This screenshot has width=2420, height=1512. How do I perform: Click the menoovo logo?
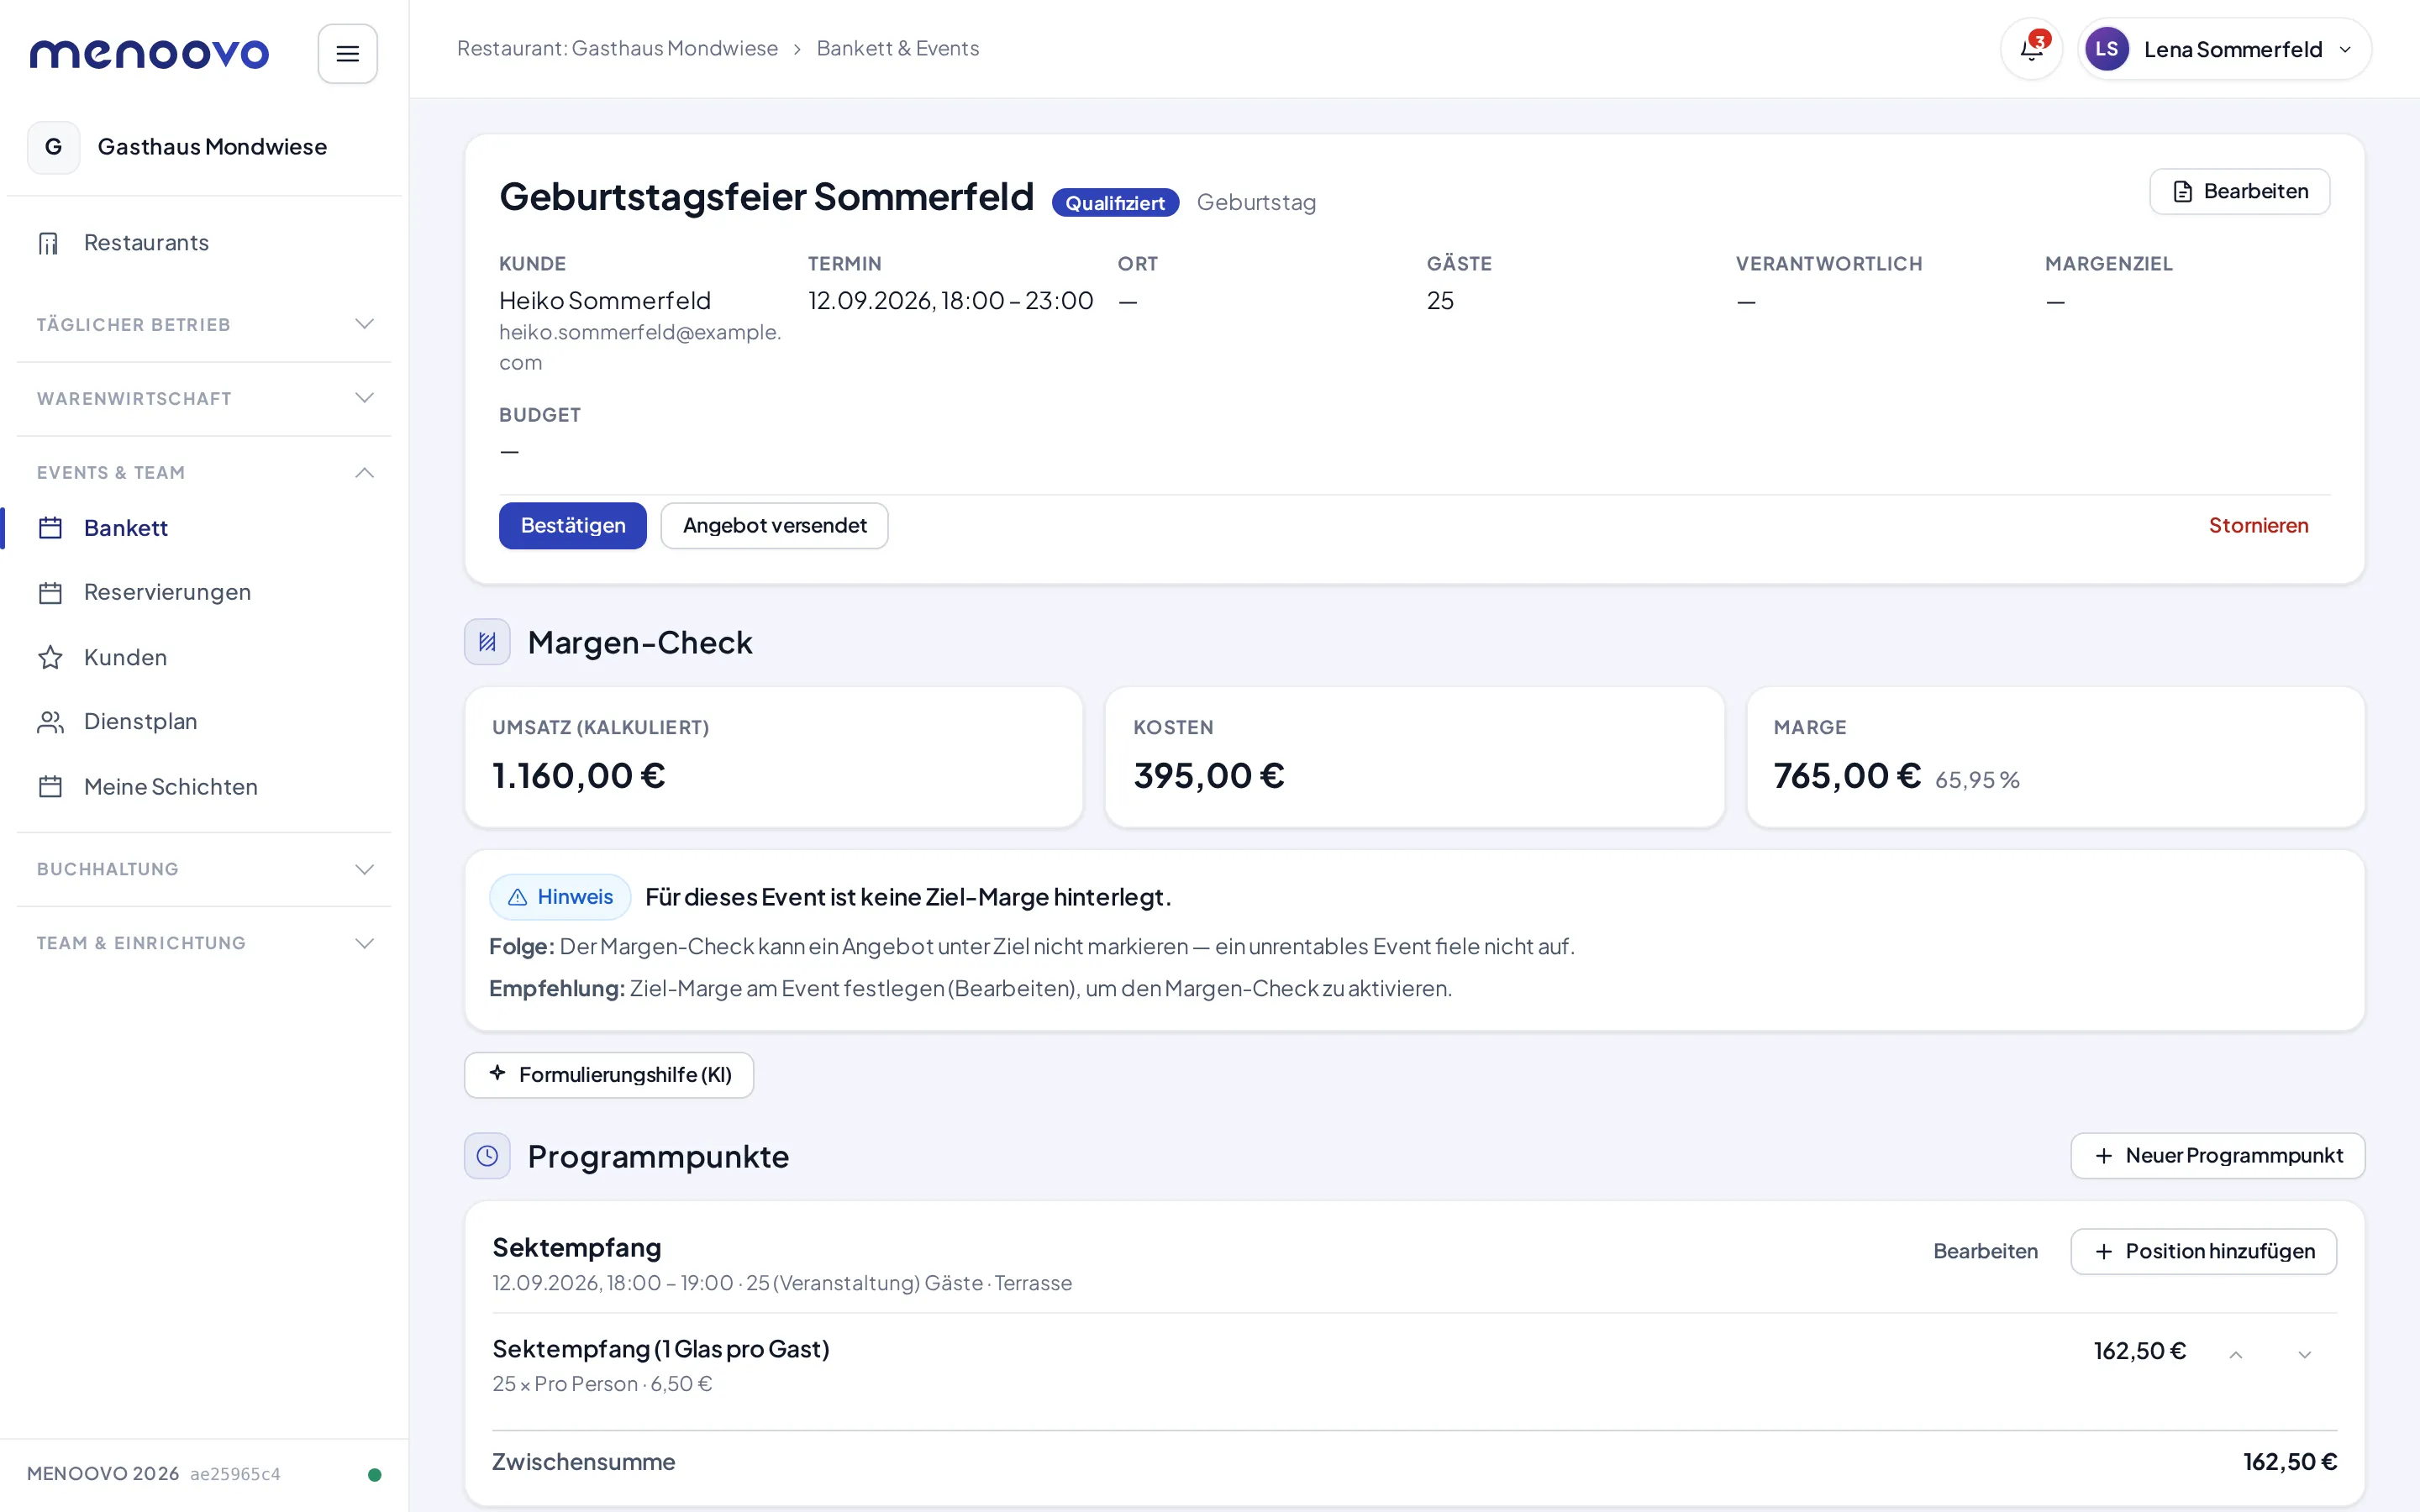(149, 54)
